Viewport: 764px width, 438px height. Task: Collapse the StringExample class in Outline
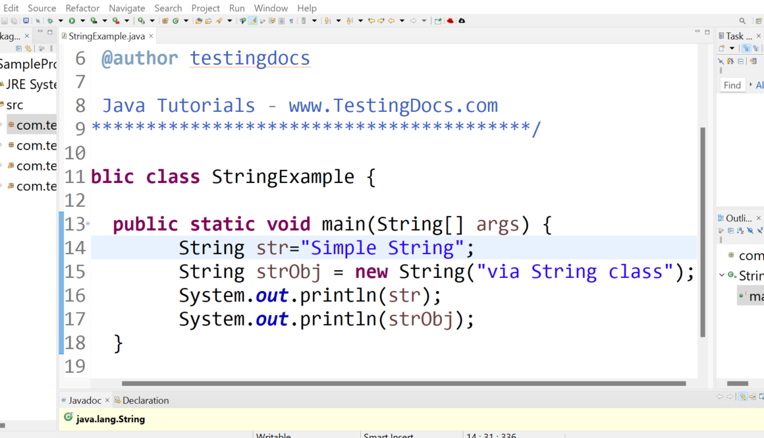click(x=723, y=275)
